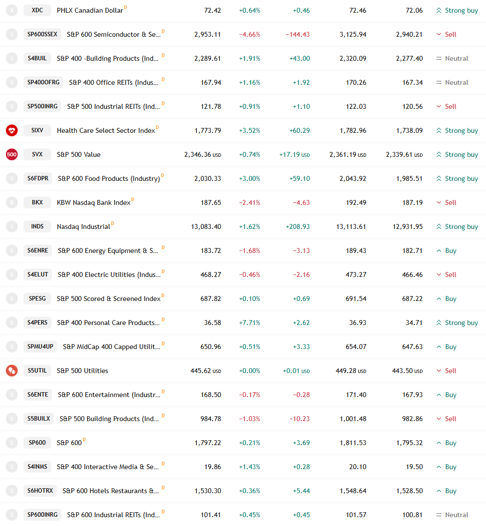Click the −2.41% change for BKX
This screenshot has width=486, height=526.
click(x=249, y=202)
